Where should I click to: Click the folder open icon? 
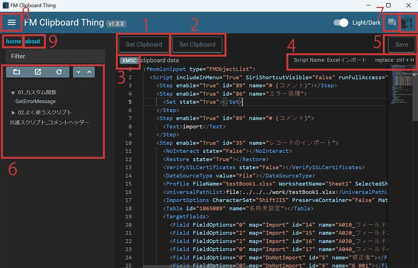pyautogui.click(x=16, y=72)
